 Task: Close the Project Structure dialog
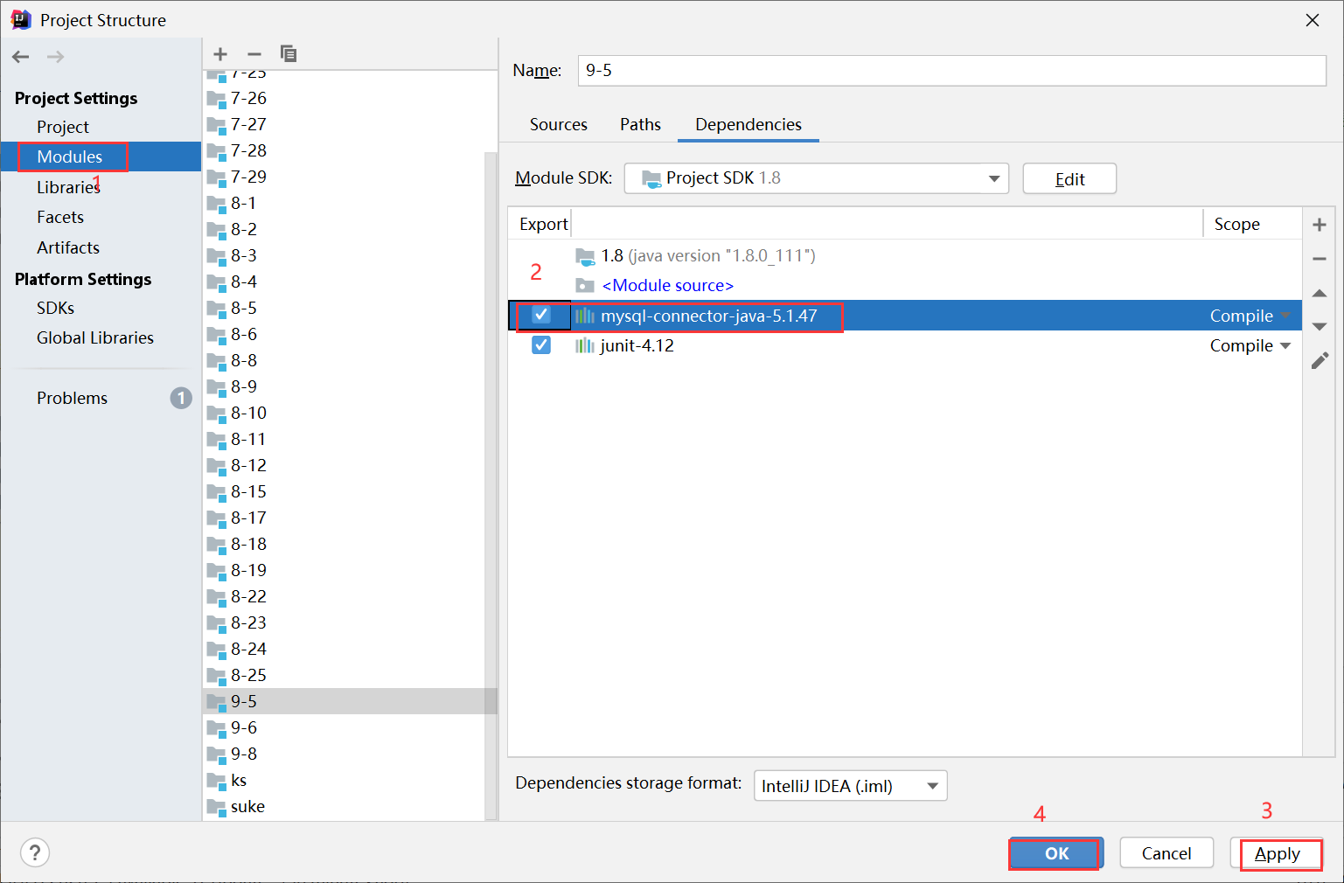1313,20
